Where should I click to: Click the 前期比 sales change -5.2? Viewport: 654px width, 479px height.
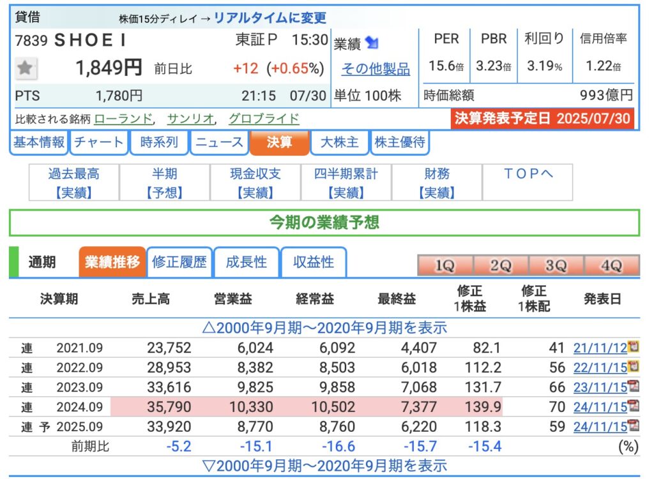(x=179, y=446)
